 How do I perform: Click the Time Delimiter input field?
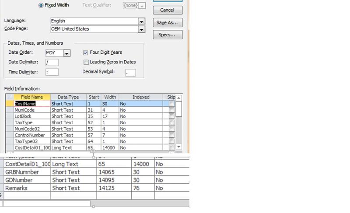pos(52,72)
